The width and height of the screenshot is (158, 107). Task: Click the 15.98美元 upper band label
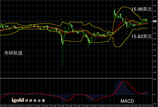coord(142,9)
